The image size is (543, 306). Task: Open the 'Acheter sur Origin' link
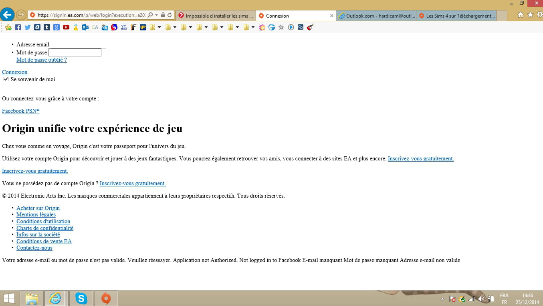tap(38, 208)
